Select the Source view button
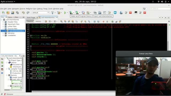The width and height of the screenshot is (171, 96). pyautogui.click(x=30, y=21)
